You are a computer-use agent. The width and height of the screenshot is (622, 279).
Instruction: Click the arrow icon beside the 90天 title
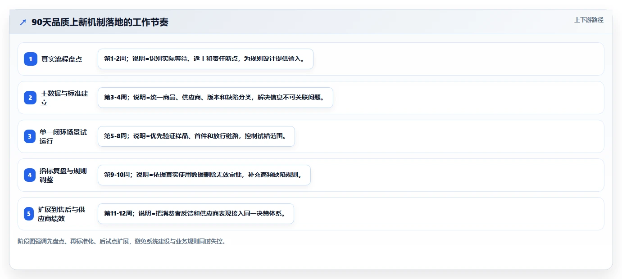(23, 22)
